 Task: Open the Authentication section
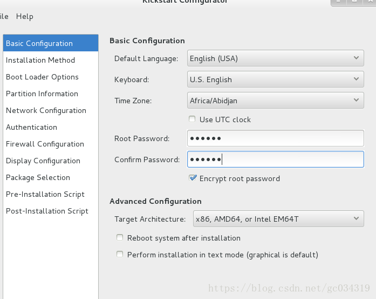(31, 127)
